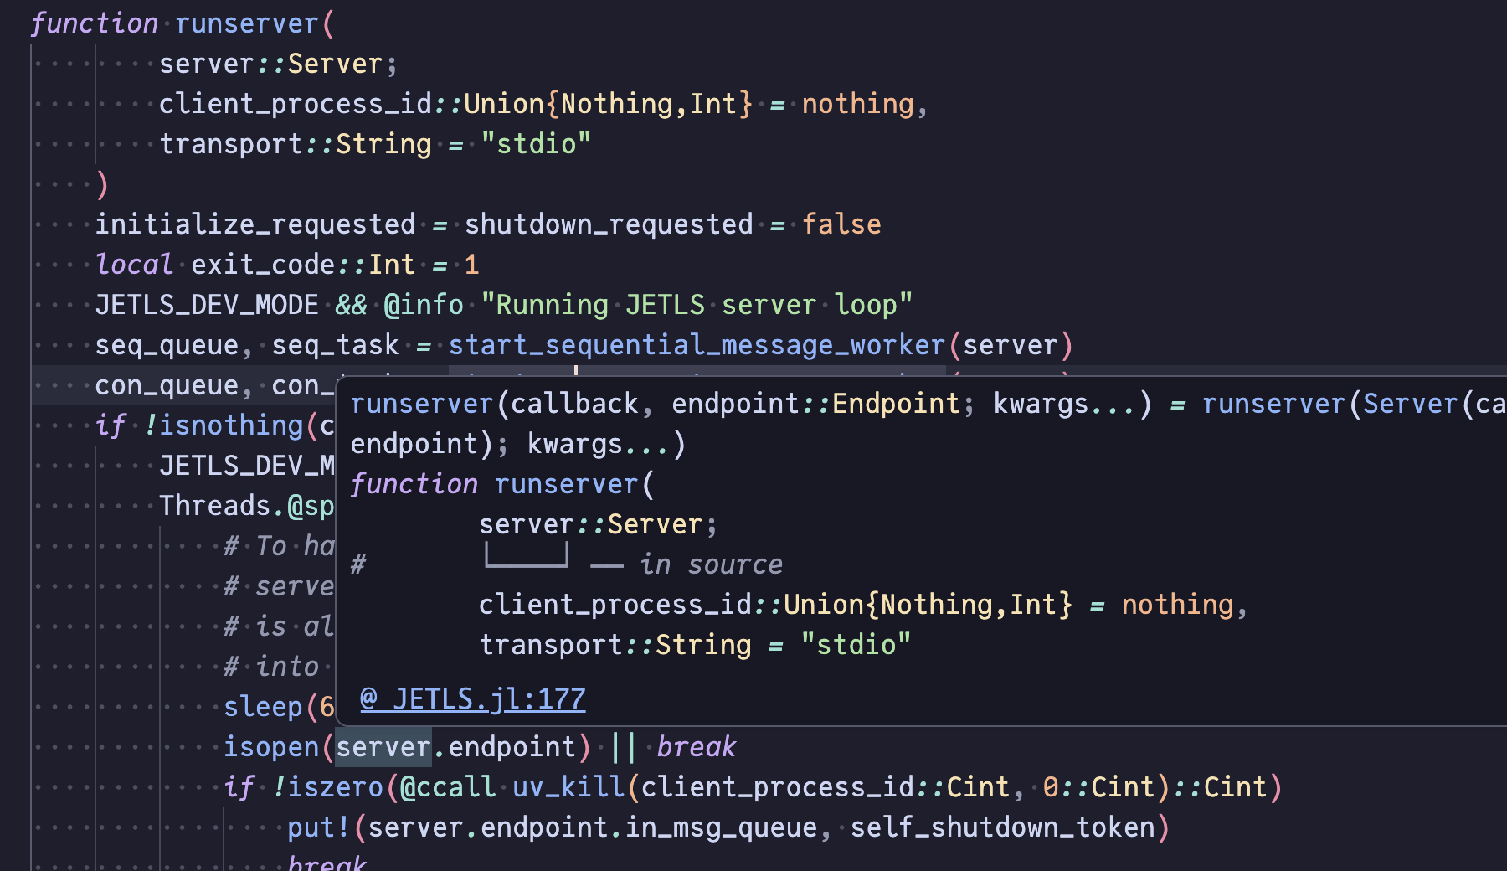Click the start_sequential_message_worker call
Screen dimensions: 1507x871
pos(697,345)
